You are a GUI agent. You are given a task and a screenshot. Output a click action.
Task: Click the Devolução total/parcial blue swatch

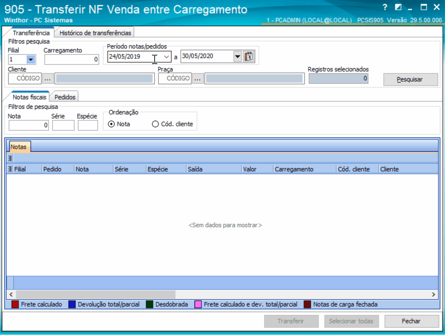tap(72, 304)
